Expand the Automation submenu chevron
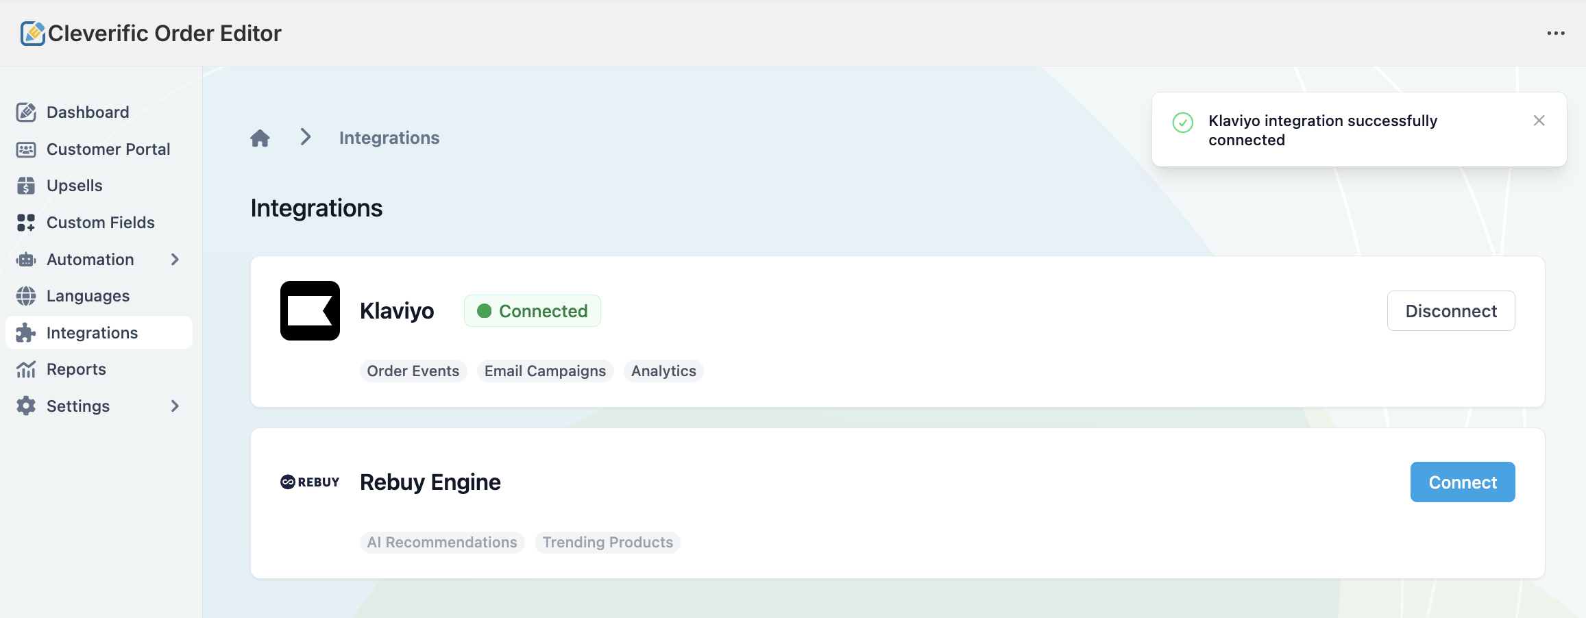The image size is (1586, 618). pos(175,260)
